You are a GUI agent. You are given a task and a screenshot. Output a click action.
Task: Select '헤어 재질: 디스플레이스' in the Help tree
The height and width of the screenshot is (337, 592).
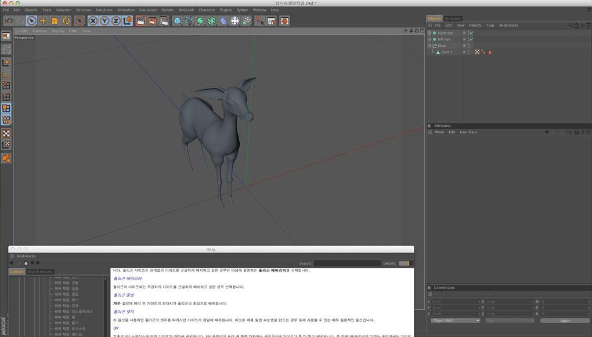coord(73,312)
